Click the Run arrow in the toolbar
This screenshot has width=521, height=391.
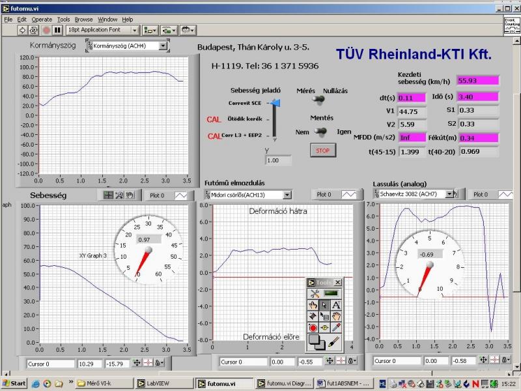tap(22, 30)
